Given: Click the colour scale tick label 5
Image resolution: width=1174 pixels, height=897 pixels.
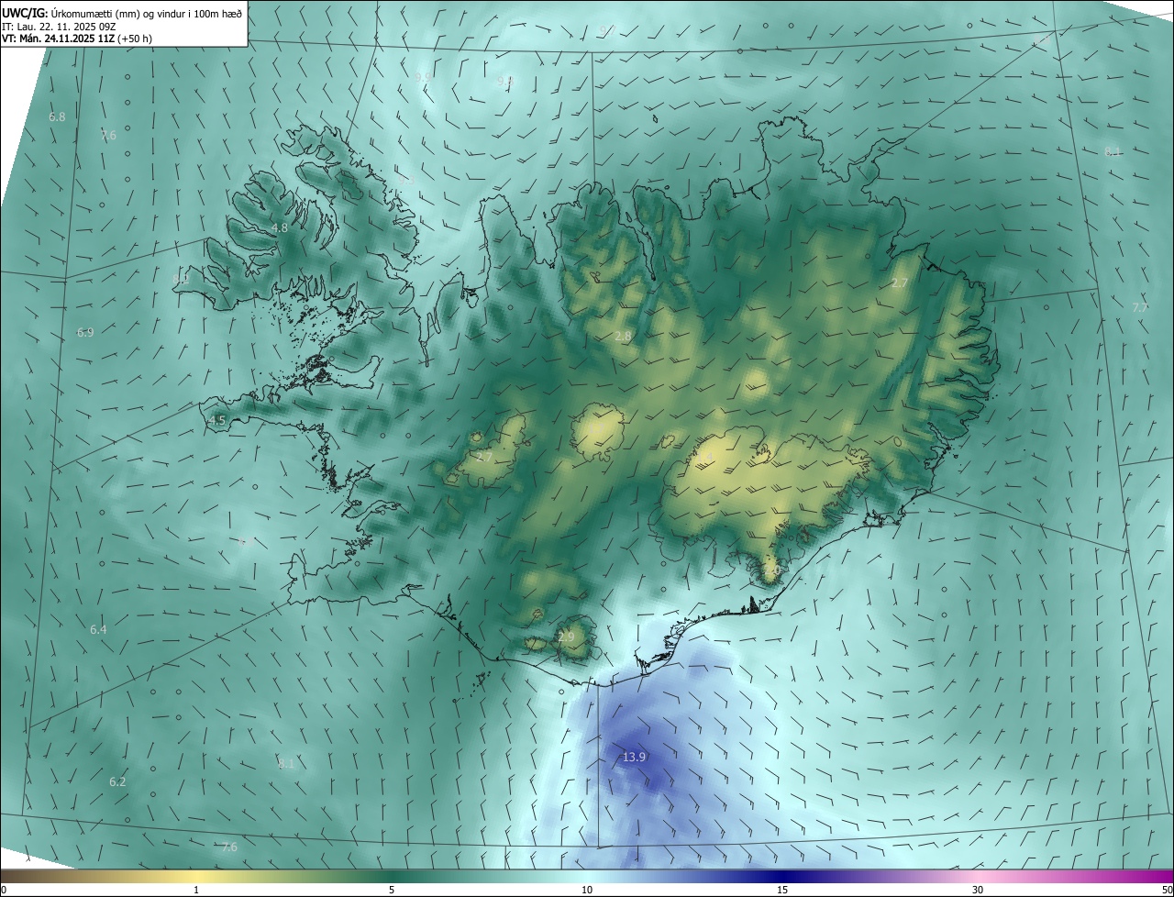Looking at the screenshot, I should coord(392,890).
